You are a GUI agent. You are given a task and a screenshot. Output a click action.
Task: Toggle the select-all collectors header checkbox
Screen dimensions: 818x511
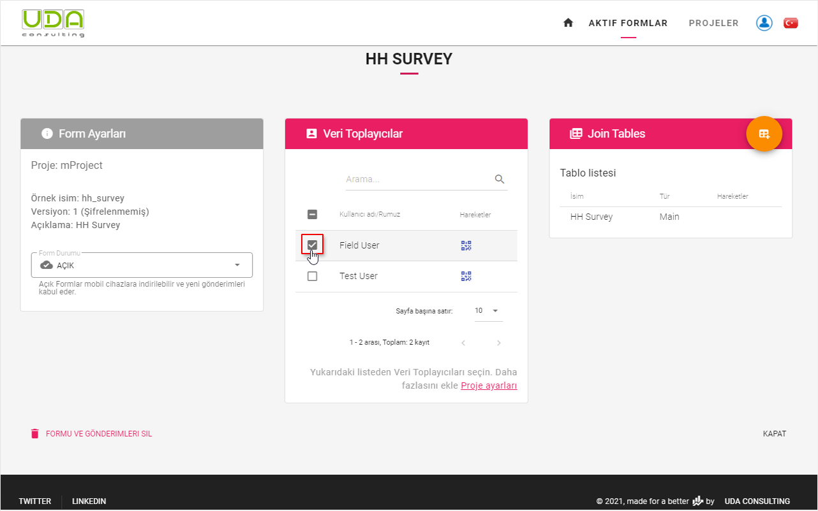(x=313, y=215)
